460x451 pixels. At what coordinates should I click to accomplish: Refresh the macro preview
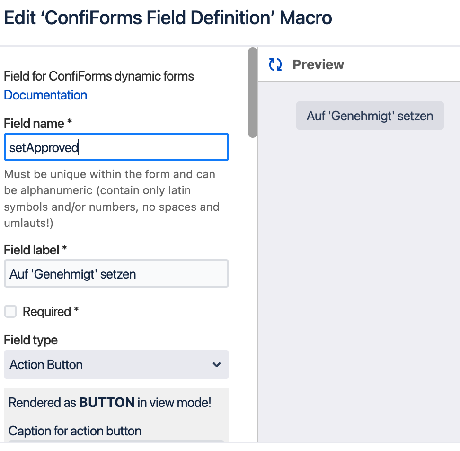click(275, 65)
